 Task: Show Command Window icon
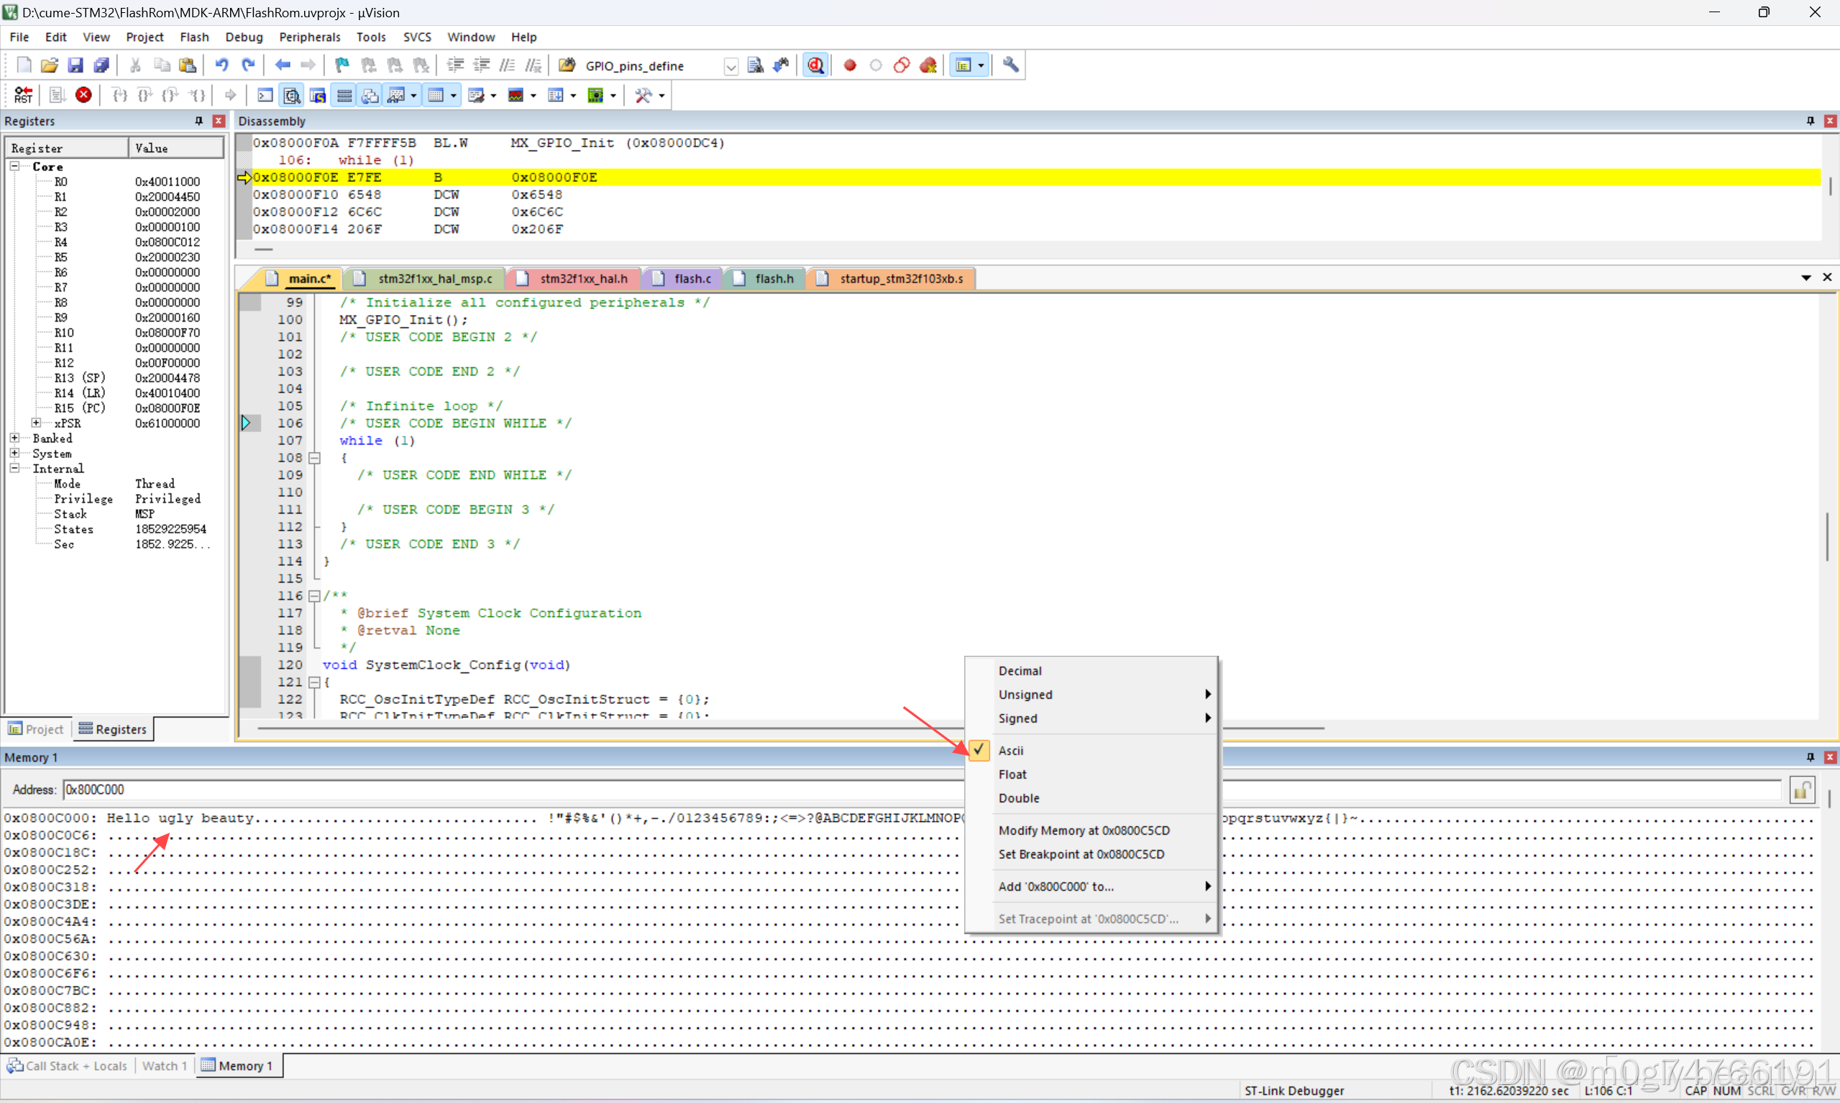click(265, 95)
